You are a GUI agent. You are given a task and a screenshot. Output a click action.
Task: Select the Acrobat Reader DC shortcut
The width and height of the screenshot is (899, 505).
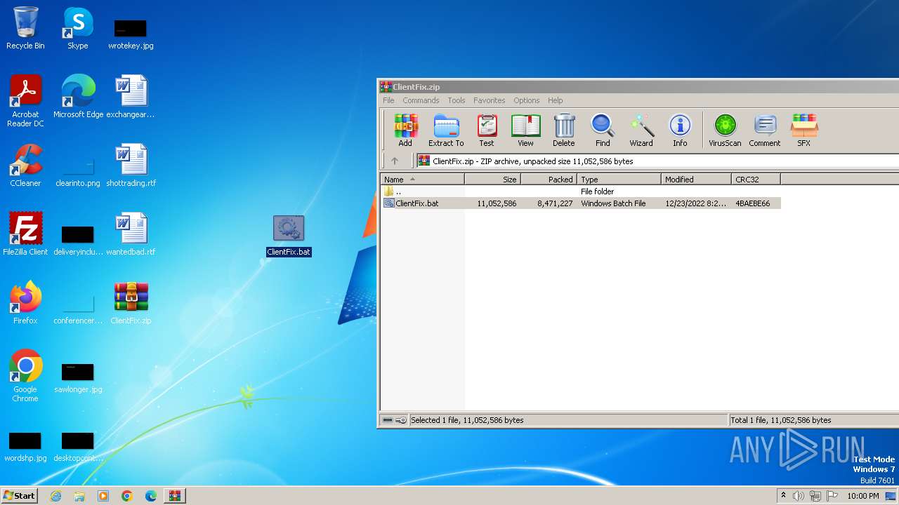coord(25,102)
